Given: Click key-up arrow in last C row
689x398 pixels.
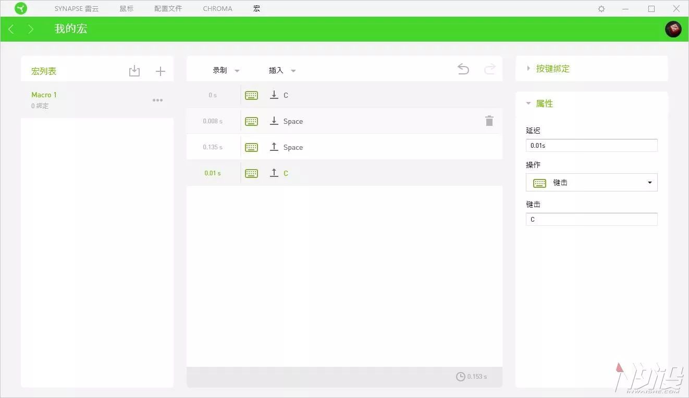Looking at the screenshot, I should pyautogui.click(x=274, y=173).
